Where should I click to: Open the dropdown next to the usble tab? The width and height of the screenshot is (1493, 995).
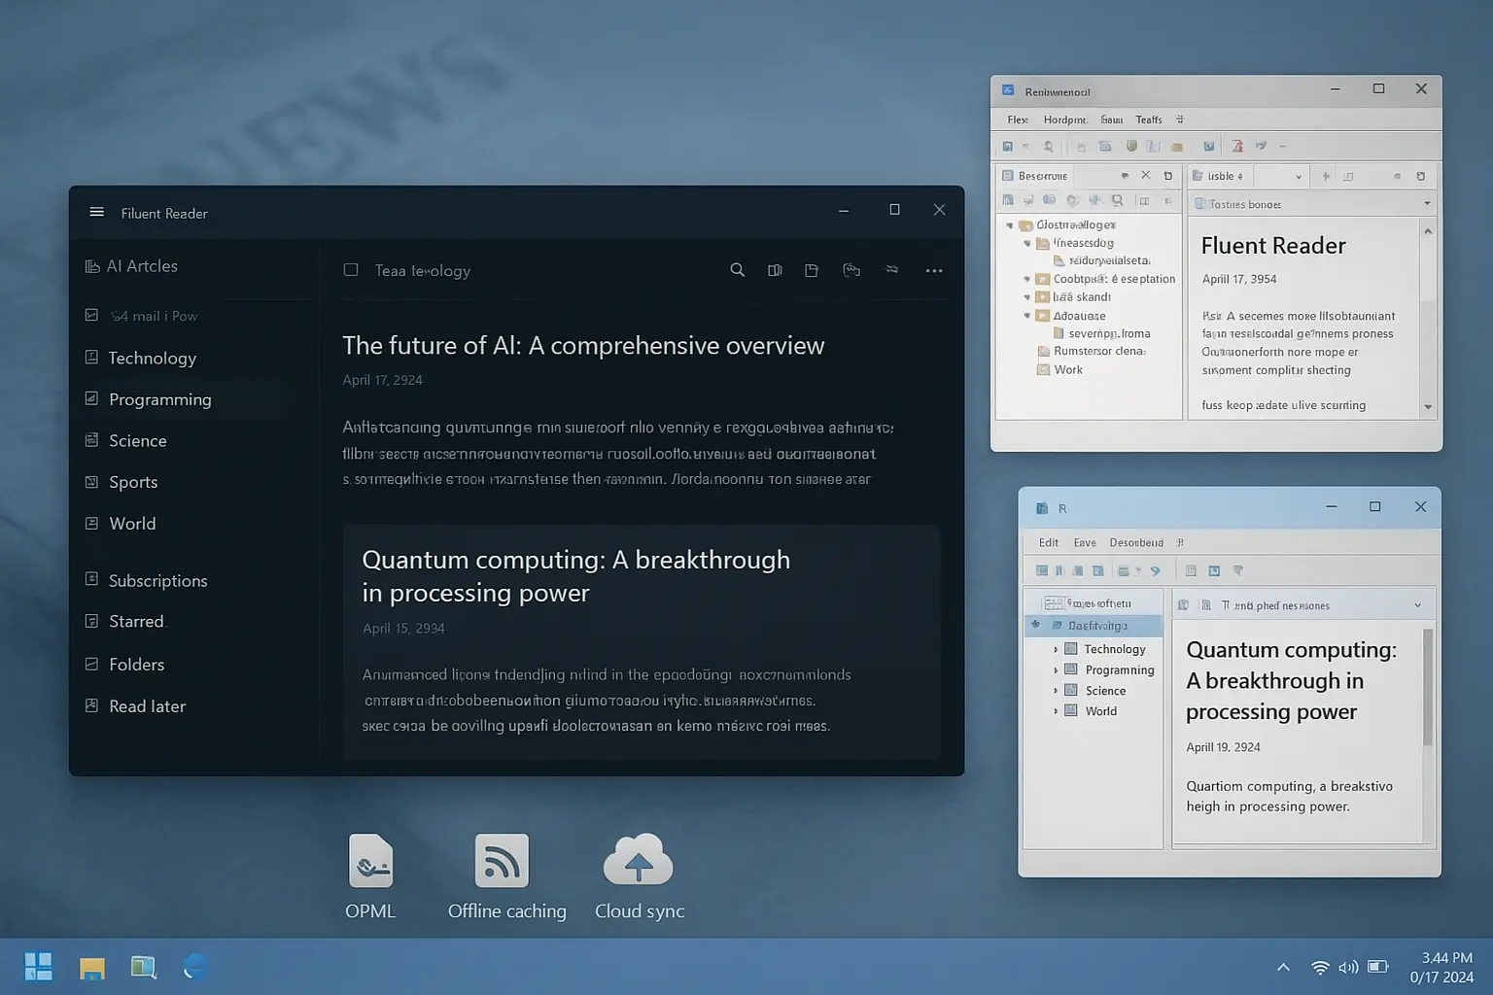pos(1299,177)
